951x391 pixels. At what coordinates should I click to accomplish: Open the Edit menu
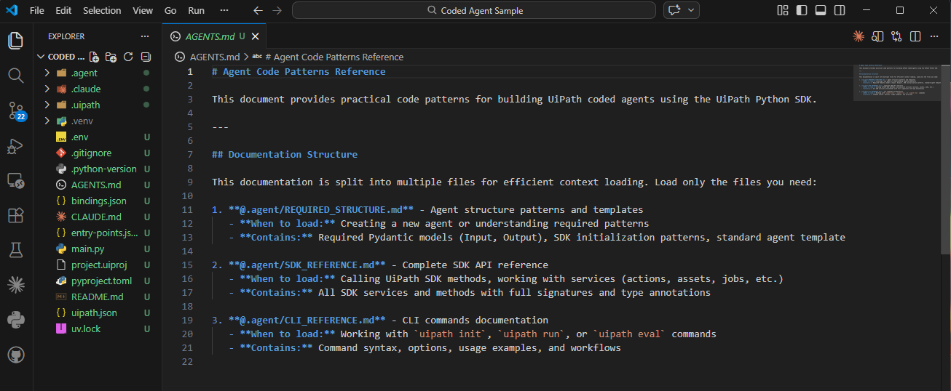click(63, 10)
